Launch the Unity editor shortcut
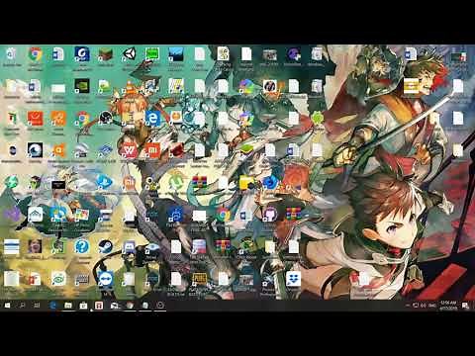 click(129, 54)
